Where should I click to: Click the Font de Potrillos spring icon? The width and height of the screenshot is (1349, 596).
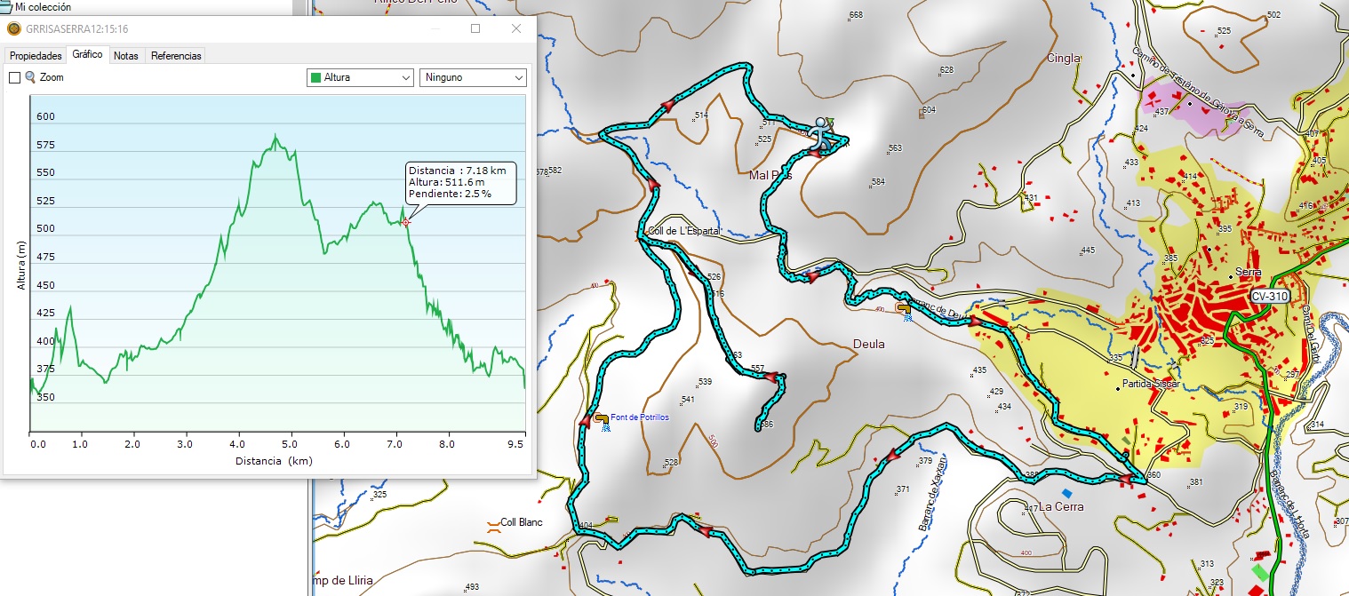[x=603, y=419]
